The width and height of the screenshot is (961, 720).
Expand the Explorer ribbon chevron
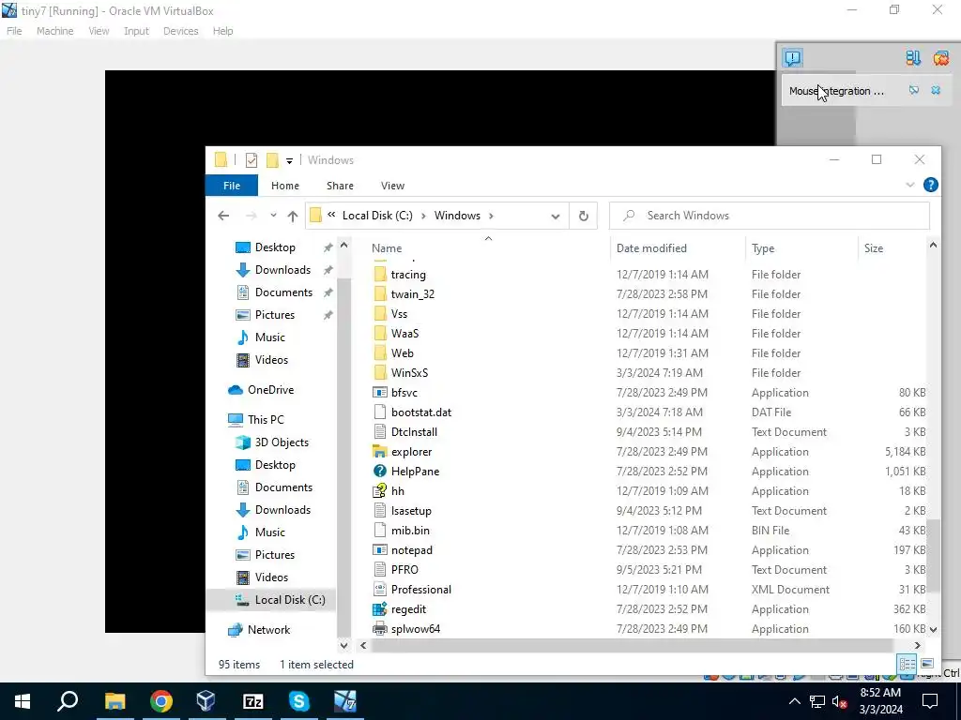[x=910, y=185]
